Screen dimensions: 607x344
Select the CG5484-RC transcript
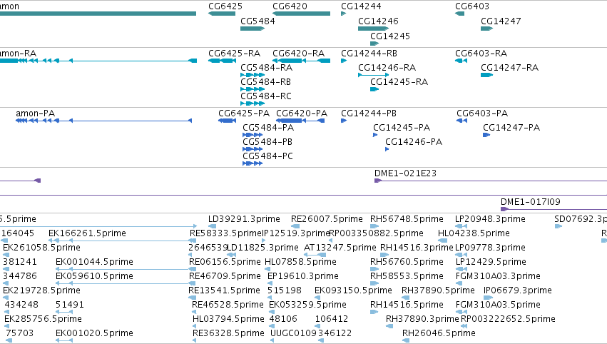pos(253,103)
